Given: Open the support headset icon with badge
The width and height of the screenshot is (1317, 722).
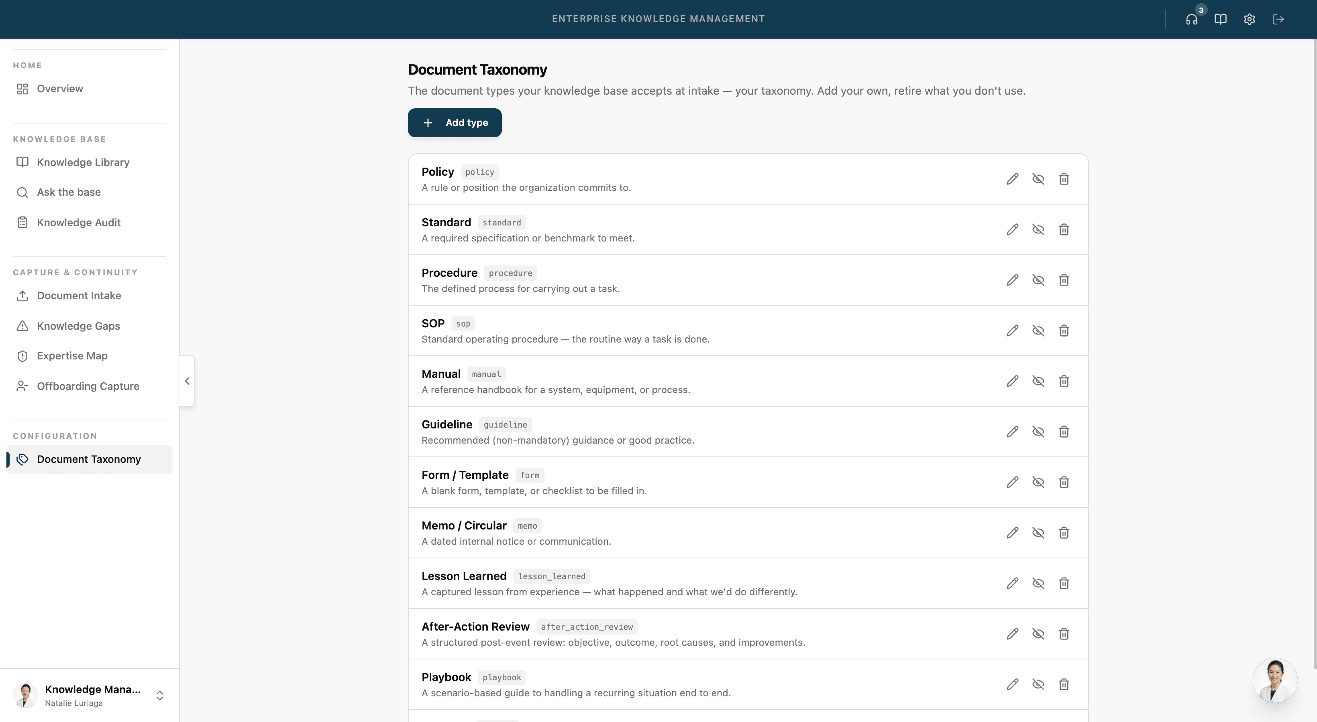Looking at the screenshot, I should click(1192, 19).
